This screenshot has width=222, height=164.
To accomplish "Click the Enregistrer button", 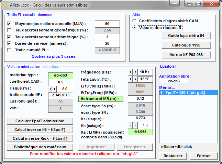I will [x=135, y=147].
